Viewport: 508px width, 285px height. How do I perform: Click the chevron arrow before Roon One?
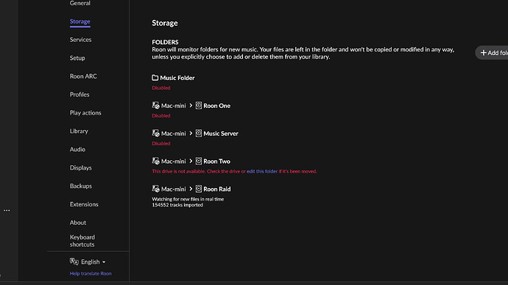191,105
